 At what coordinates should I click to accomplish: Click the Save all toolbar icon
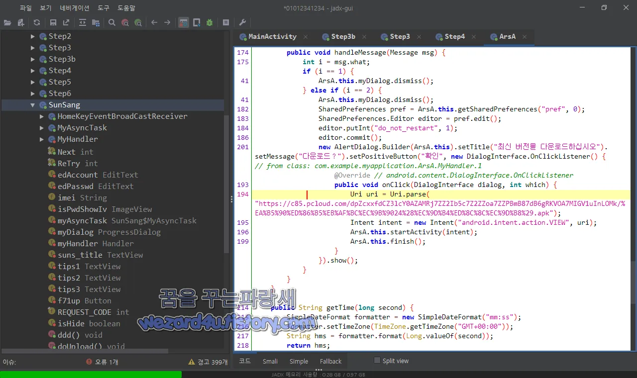[x=53, y=22]
